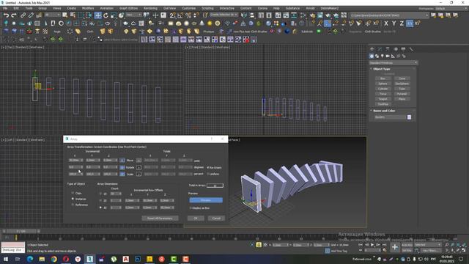
Task: Toggle Display as Box checkbox
Action: pos(191,208)
